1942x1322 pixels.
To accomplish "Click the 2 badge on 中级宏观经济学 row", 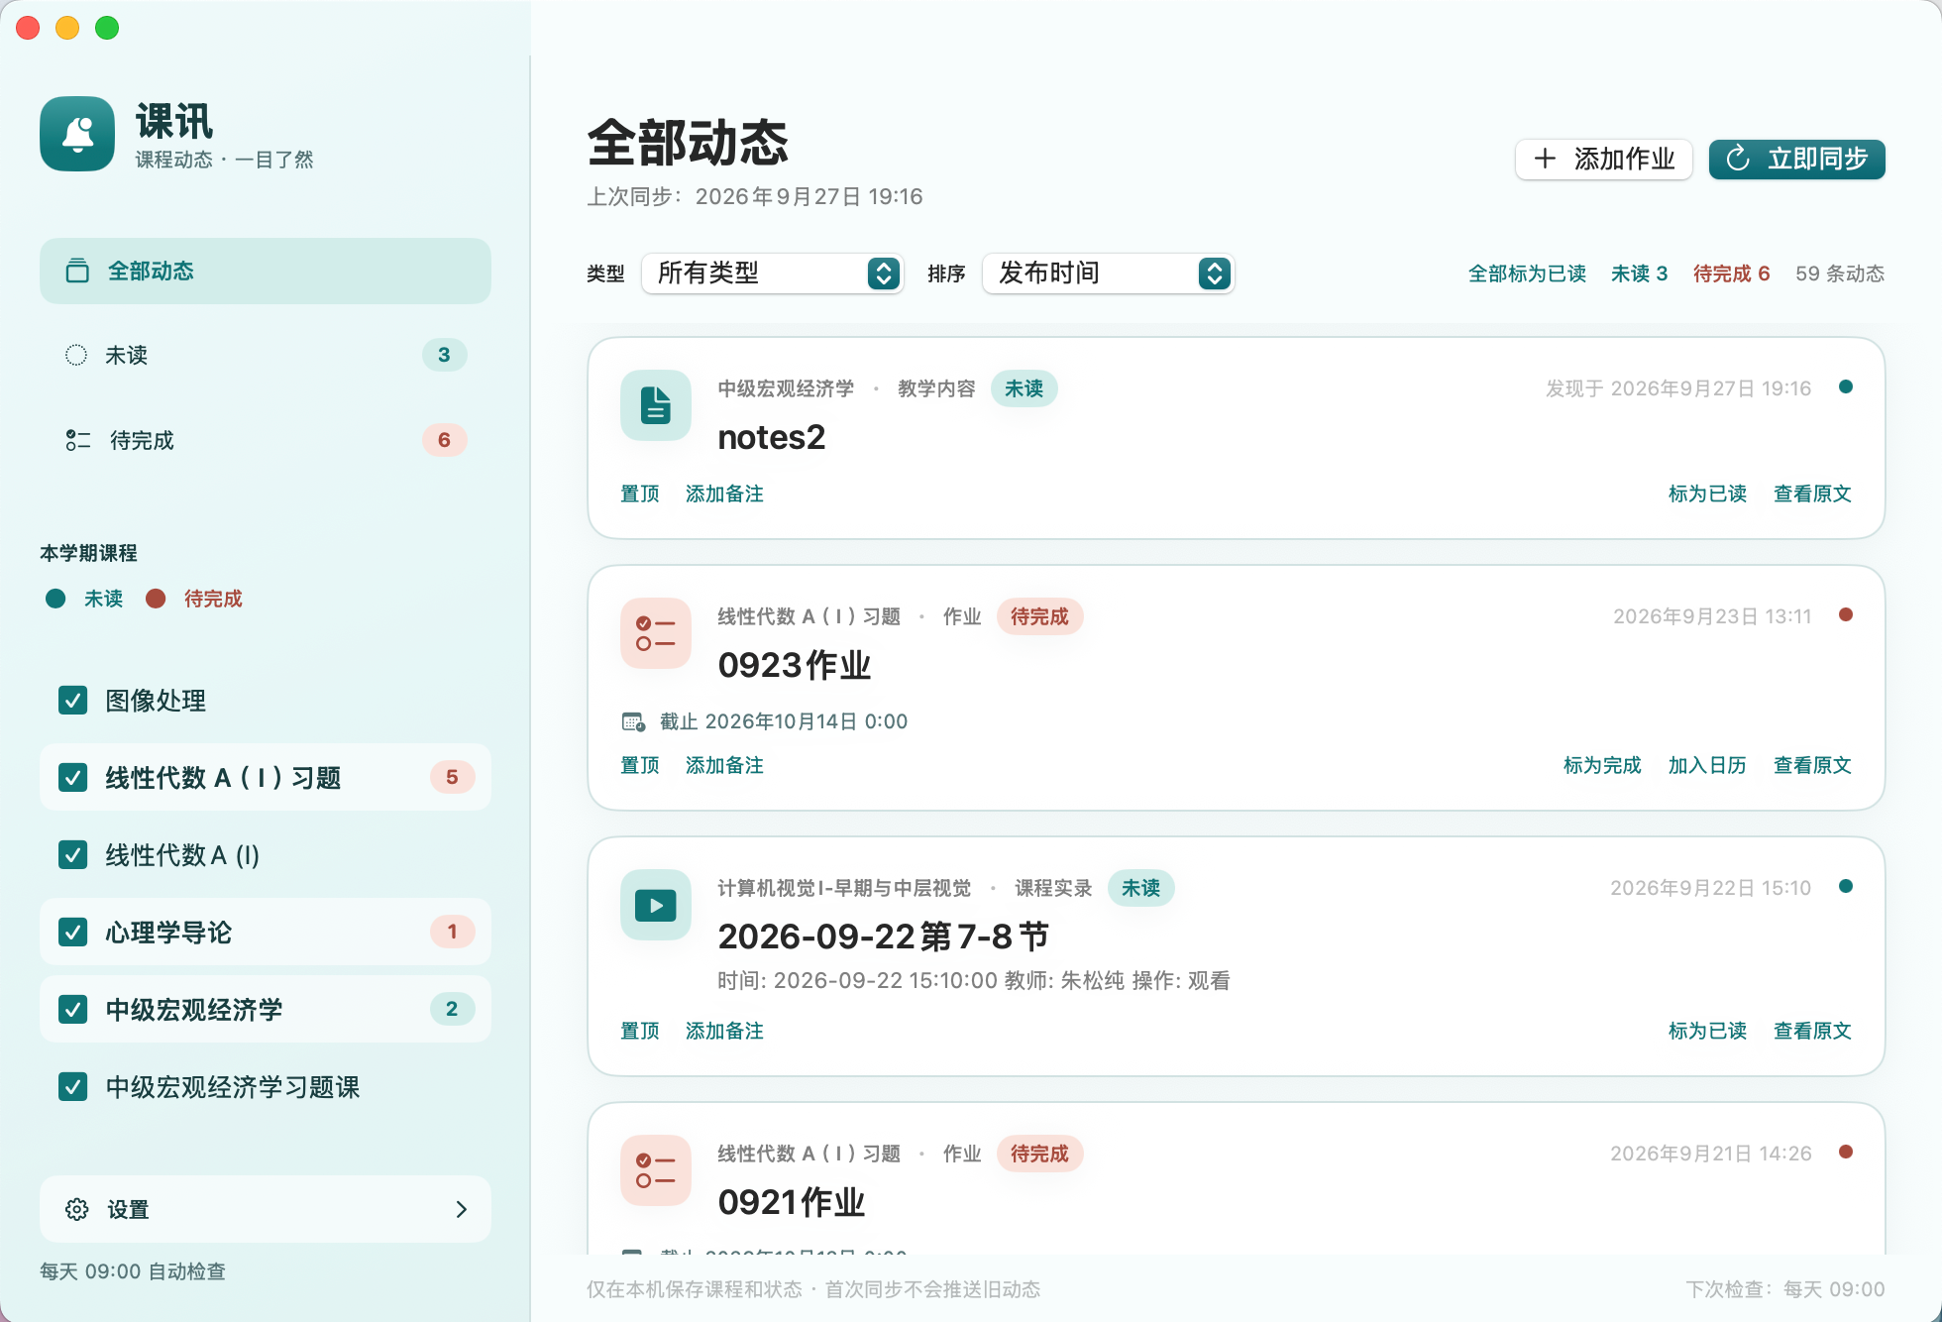I will [x=452, y=1009].
